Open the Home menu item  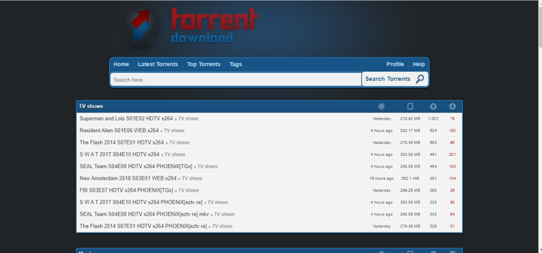click(x=121, y=64)
